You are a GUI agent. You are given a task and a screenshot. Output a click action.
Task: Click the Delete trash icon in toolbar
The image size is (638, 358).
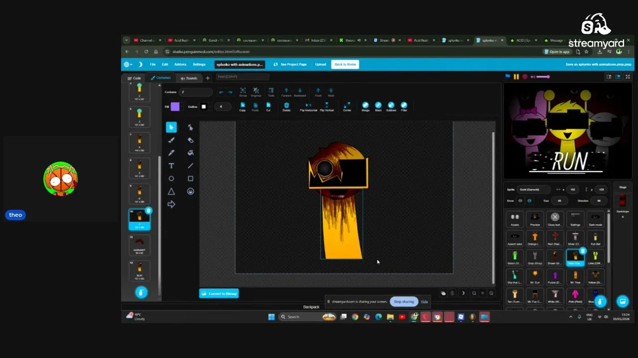click(x=287, y=106)
